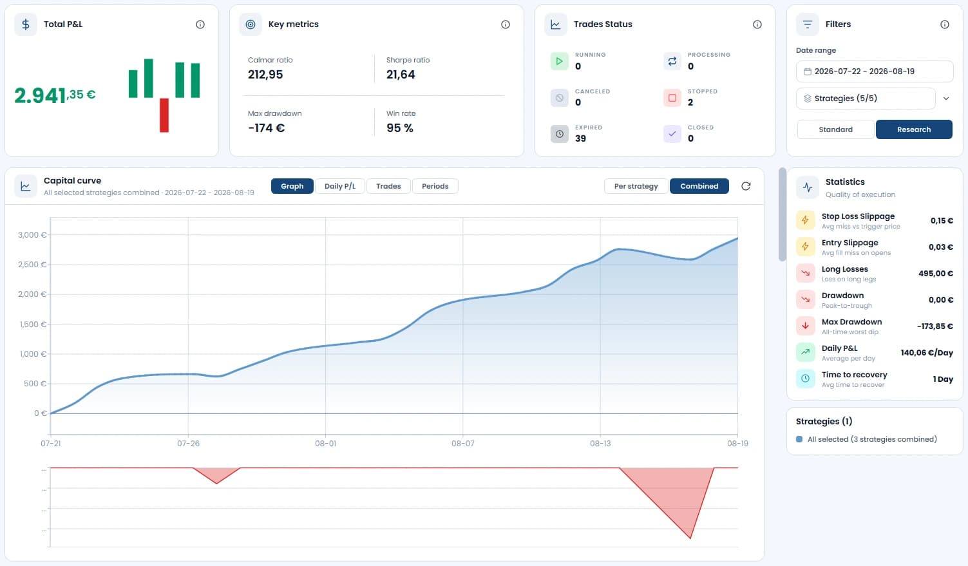This screenshot has width=968, height=566.
Task: Open info tooltip on Key metrics card
Action: 506,24
